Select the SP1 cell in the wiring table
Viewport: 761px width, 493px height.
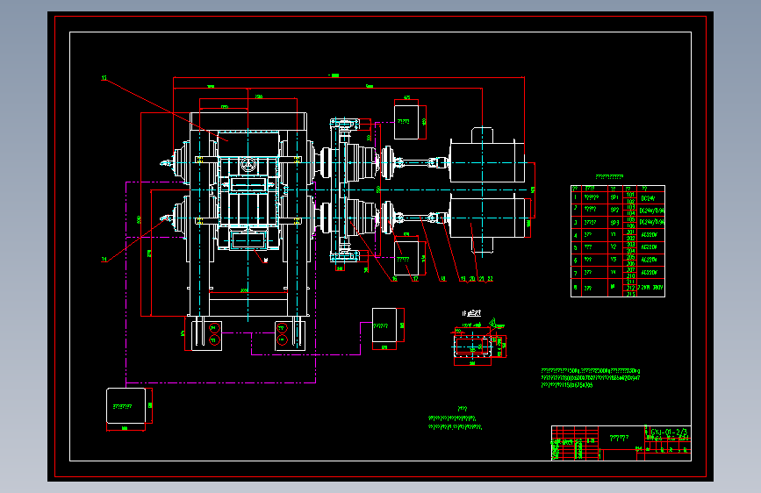614,197
